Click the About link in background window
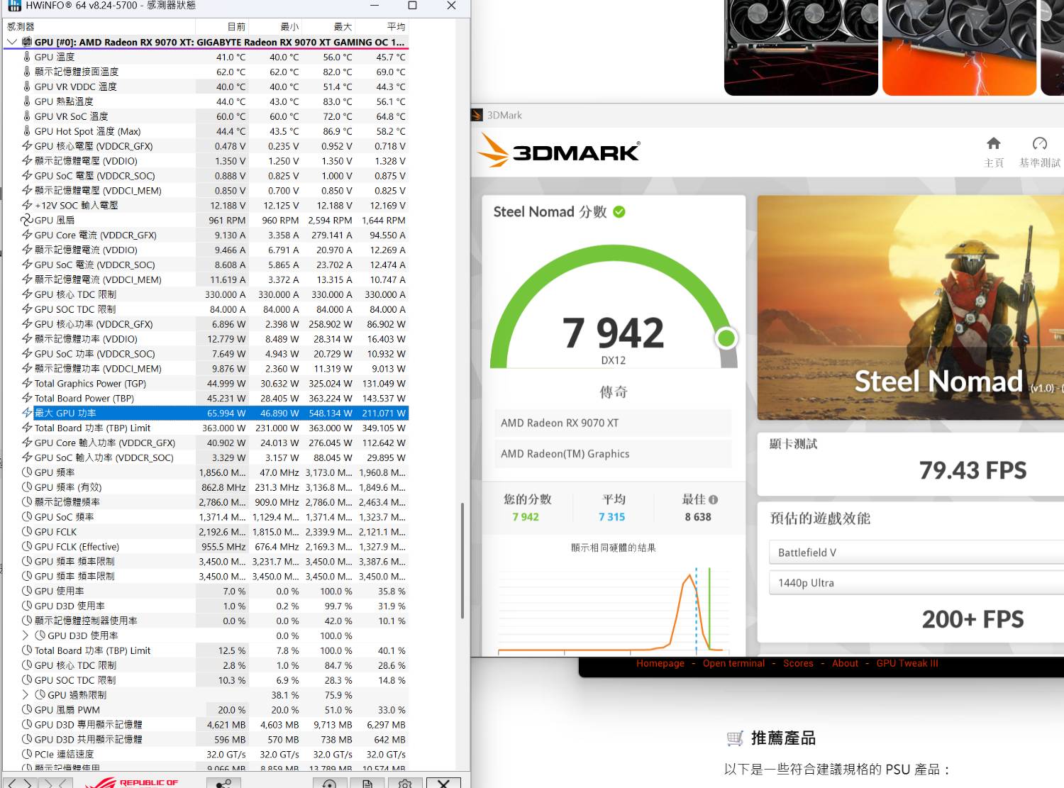 pos(845,664)
